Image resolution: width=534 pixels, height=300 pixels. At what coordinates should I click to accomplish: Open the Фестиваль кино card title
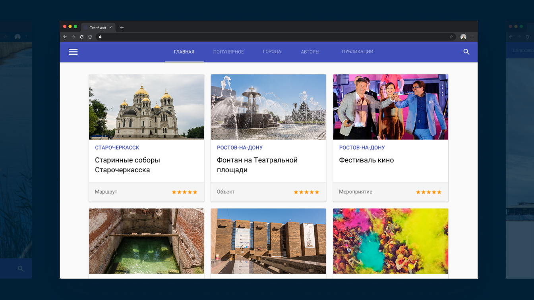(366, 160)
